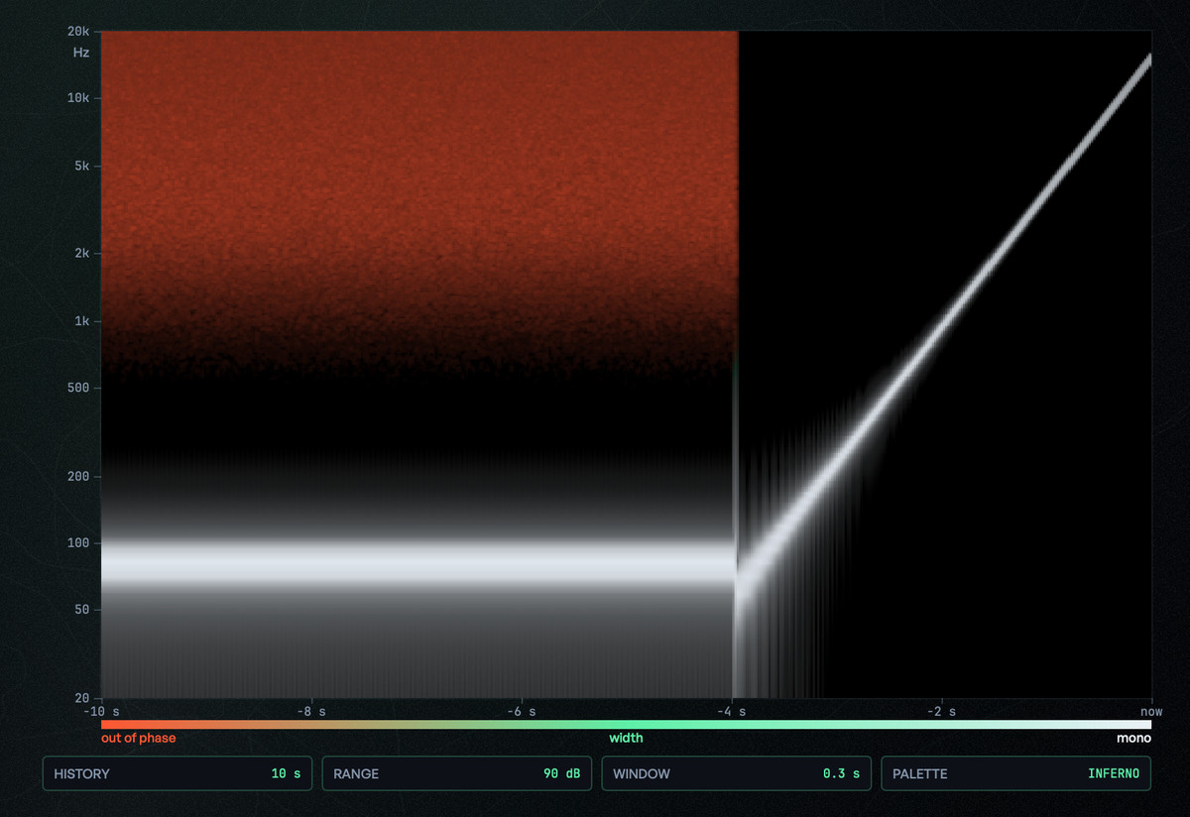Click the 200 frequency axis label
Image resolution: width=1190 pixels, height=817 pixels.
[x=80, y=477]
